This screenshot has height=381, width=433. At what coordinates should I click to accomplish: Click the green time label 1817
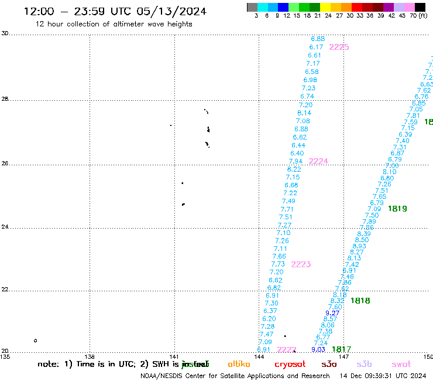(x=341, y=349)
